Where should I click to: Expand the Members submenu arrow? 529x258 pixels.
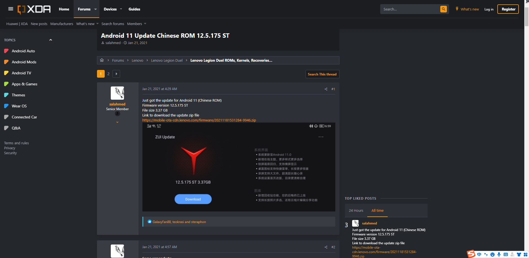145,24
